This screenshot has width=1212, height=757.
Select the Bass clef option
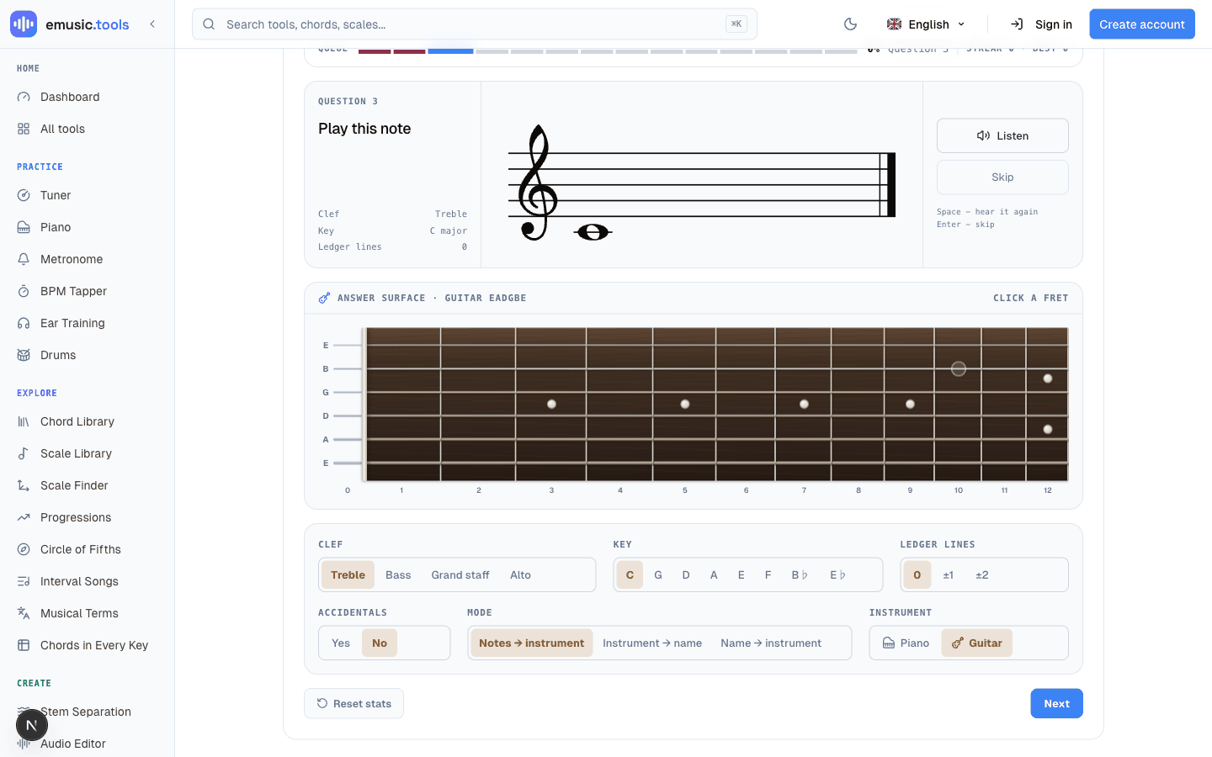[398, 575]
